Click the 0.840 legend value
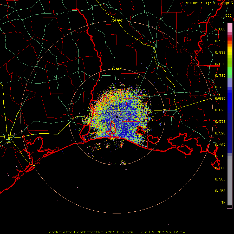Viewport: 234px width, 234px height. click(220, 64)
